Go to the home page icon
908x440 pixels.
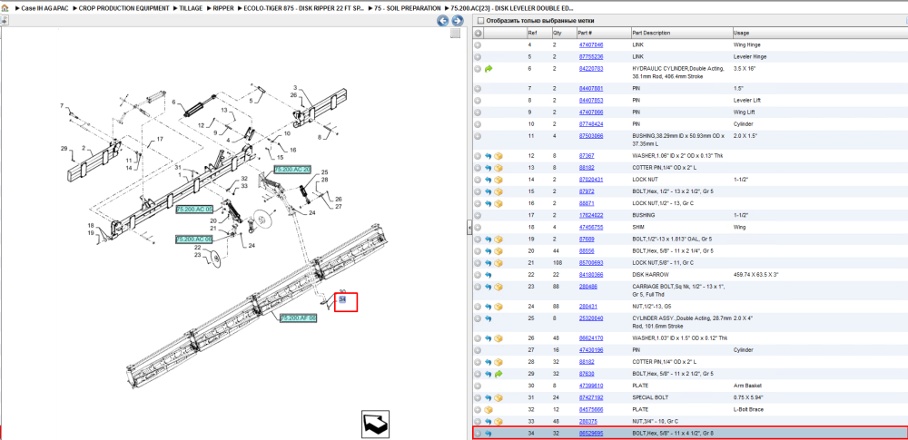point(5,9)
